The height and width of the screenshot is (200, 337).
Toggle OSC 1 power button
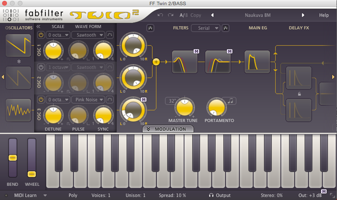point(41,35)
